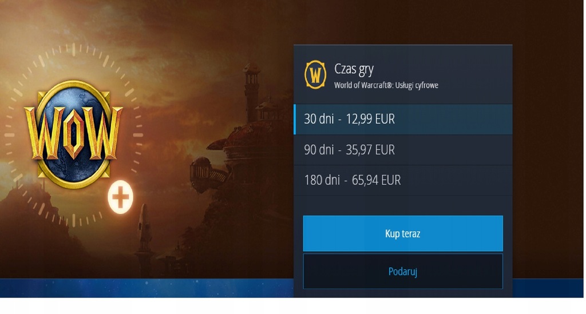Click the white area beneath the blue banner
The width and height of the screenshot is (586, 314).
(x=291, y=306)
